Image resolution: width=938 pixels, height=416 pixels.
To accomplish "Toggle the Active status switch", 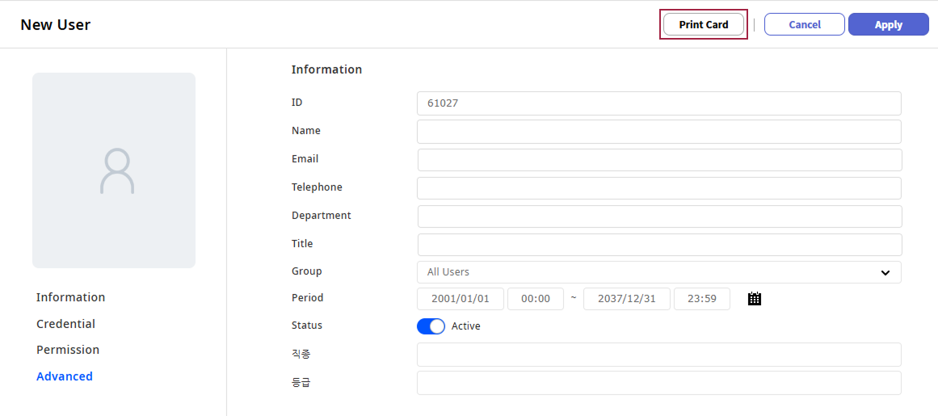I will 431,326.
